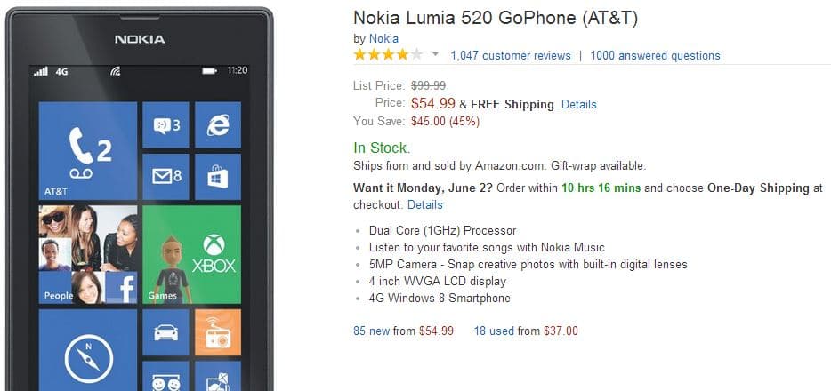This screenshot has height=391, width=831.
Task: Click Details next to FREE Shipping
Action: tap(578, 104)
